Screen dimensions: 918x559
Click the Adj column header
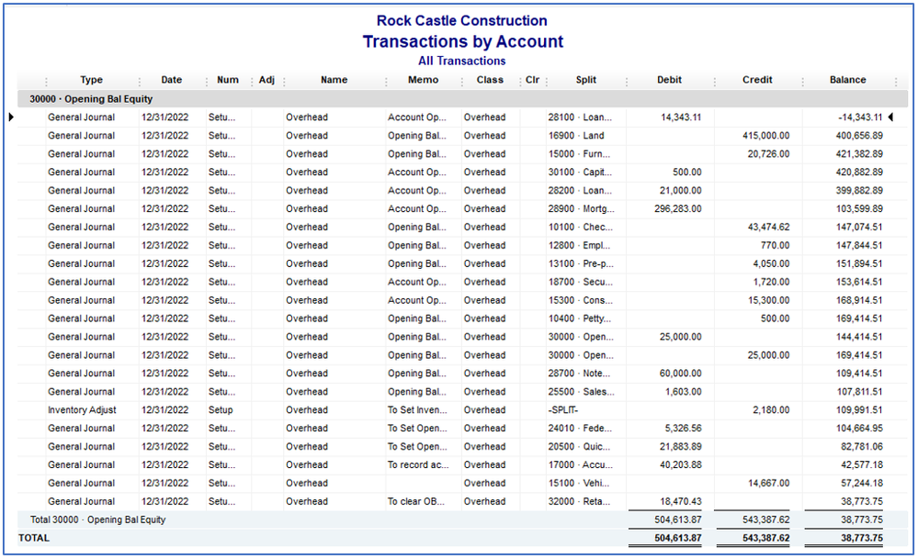(266, 80)
